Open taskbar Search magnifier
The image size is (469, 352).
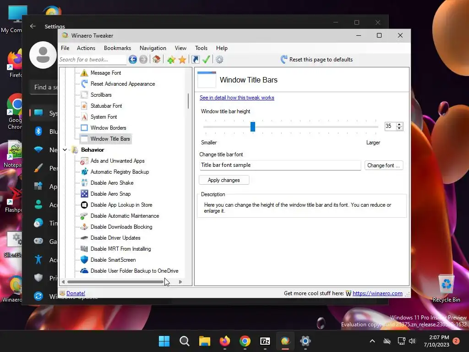point(184,341)
